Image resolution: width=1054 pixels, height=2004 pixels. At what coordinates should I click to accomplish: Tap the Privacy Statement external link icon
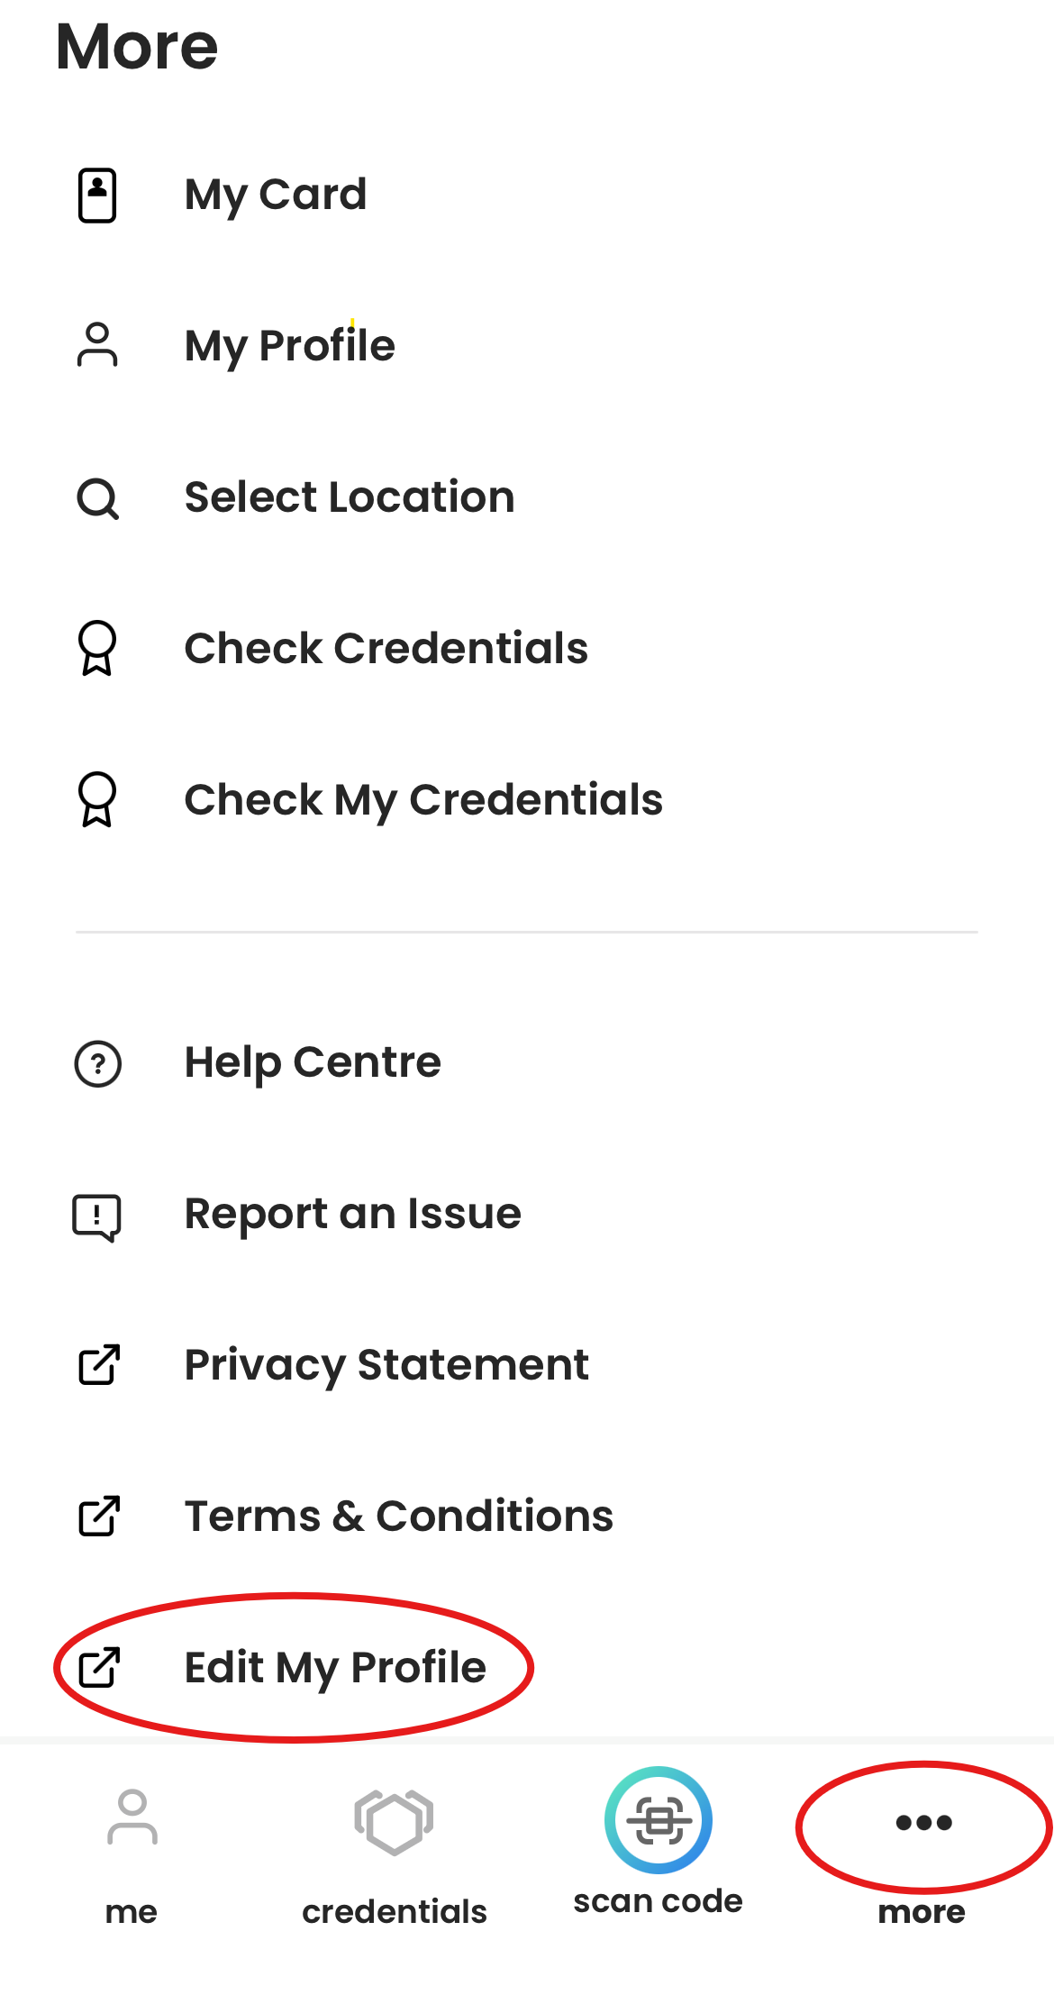(x=99, y=1365)
